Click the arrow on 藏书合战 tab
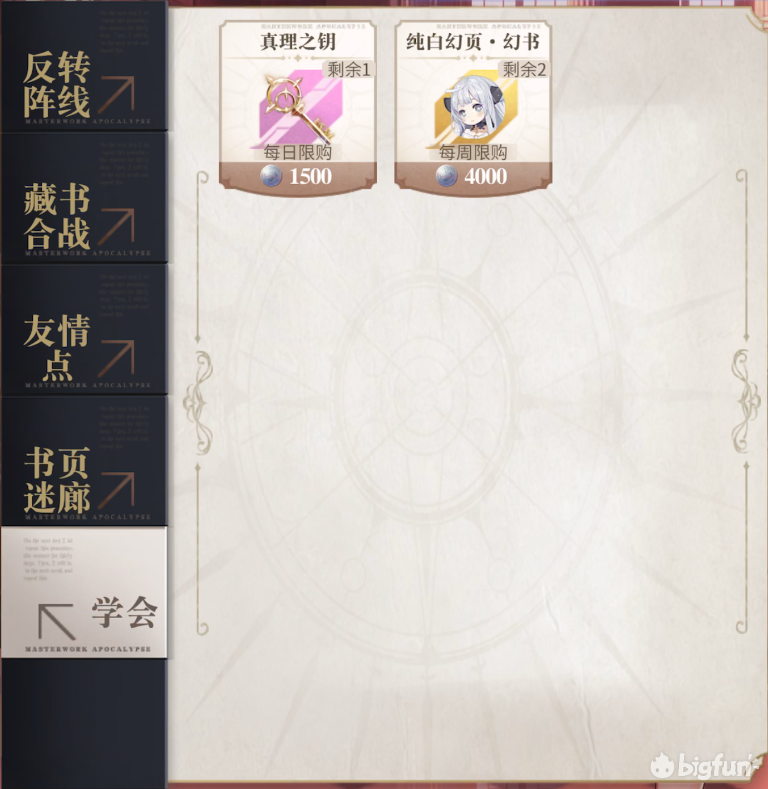 coord(117,226)
